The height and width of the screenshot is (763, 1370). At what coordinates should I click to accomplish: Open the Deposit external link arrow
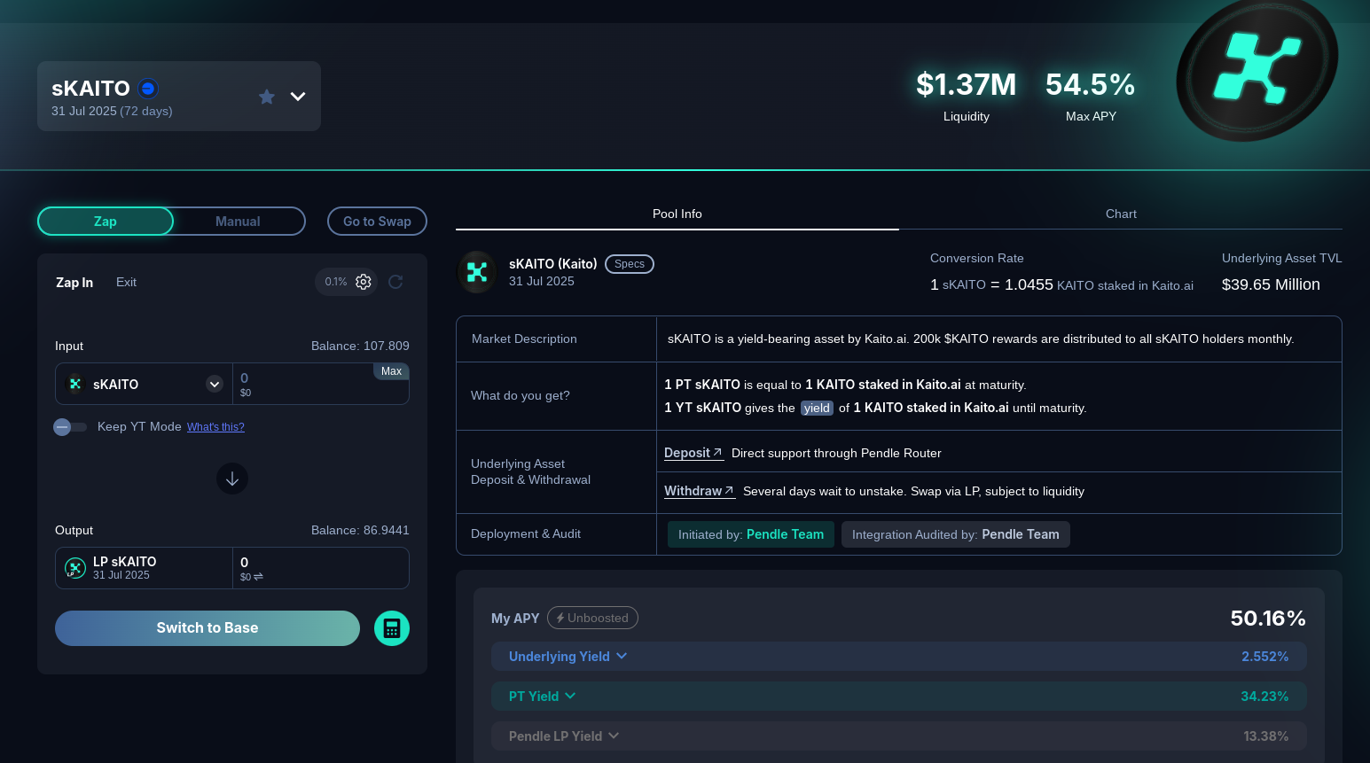coord(718,452)
